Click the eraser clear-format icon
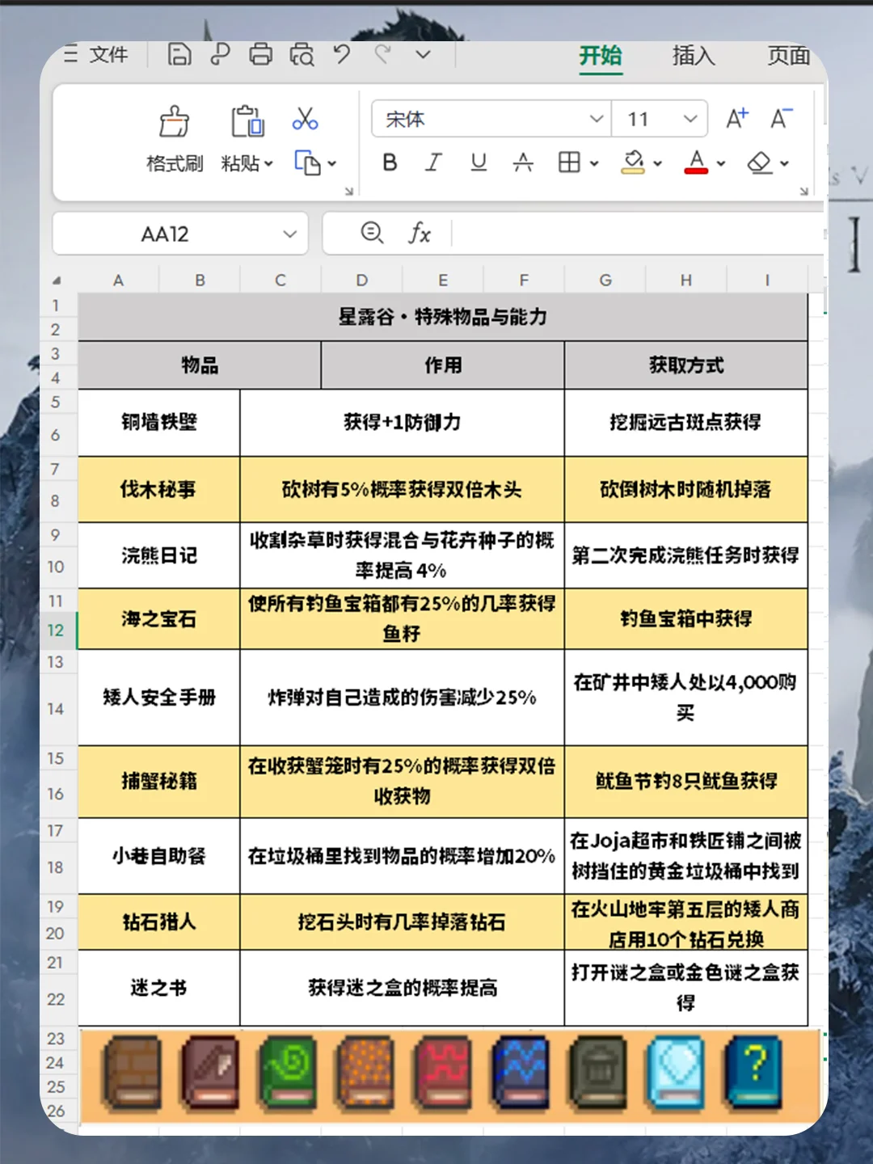Viewport: 873px width, 1164px height. click(759, 162)
